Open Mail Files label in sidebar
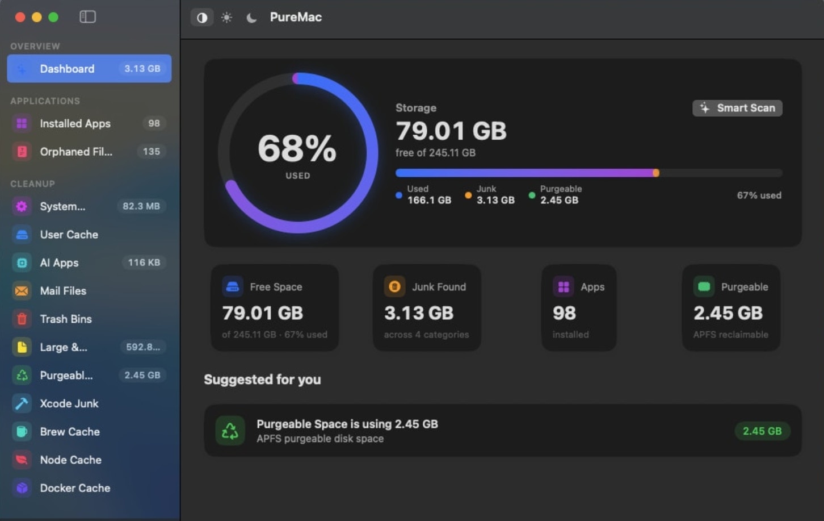 pyautogui.click(x=63, y=291)
